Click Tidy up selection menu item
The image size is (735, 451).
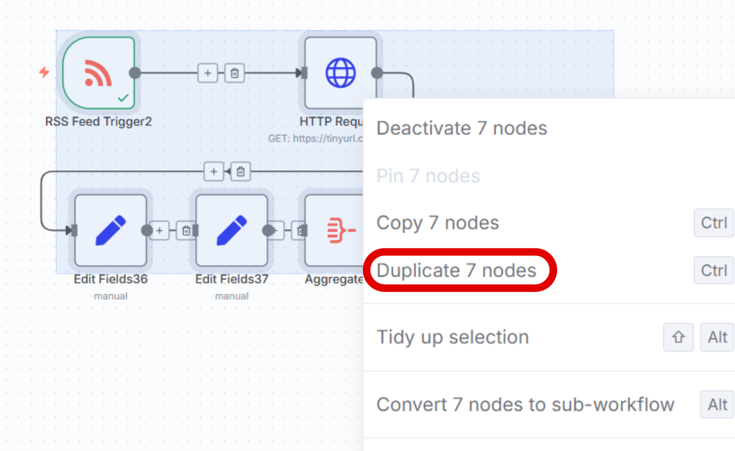click(x=453, y=337)
